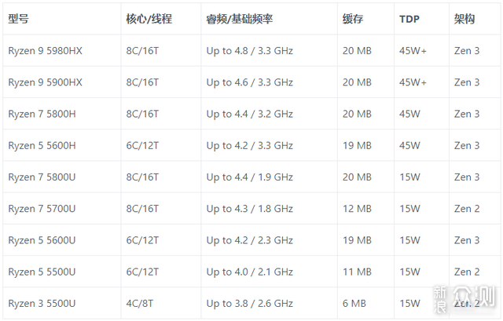Select the "Up to 4.0 / 2.1 GHz" cell
The height and width of the screenshot is (321, 503).
pyautogui.click(x=249, y=272)
